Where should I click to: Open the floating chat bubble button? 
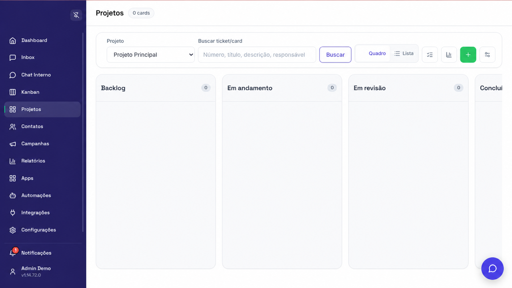[492, 268]
